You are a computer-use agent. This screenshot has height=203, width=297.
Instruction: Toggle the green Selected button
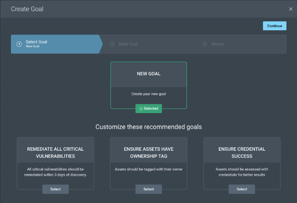tap(148, 108)
